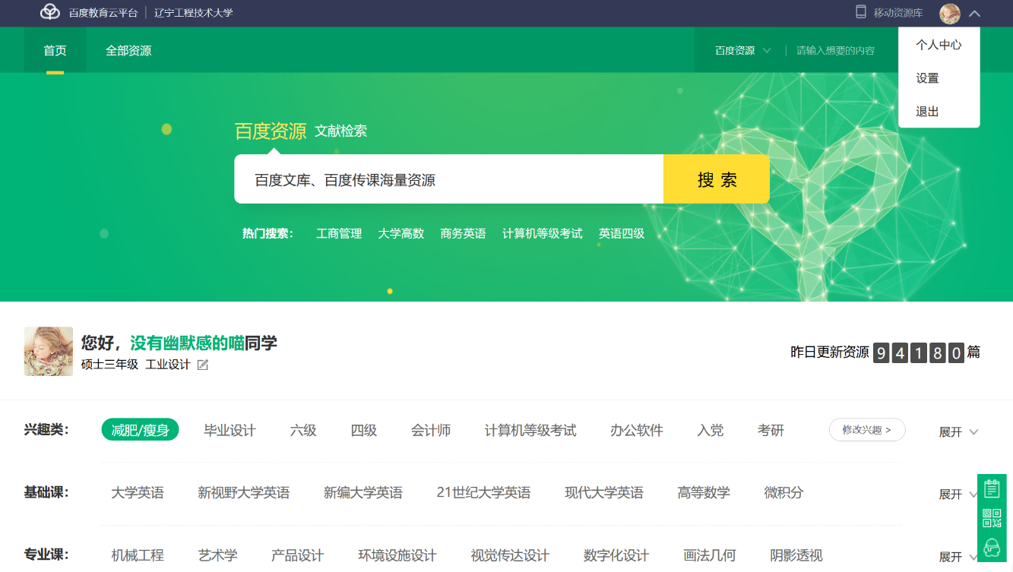This screenshot has width=1013, height=572.
Task: Select the 入党 interest tag
Action: pyautogui.click(x=711, y=431)
